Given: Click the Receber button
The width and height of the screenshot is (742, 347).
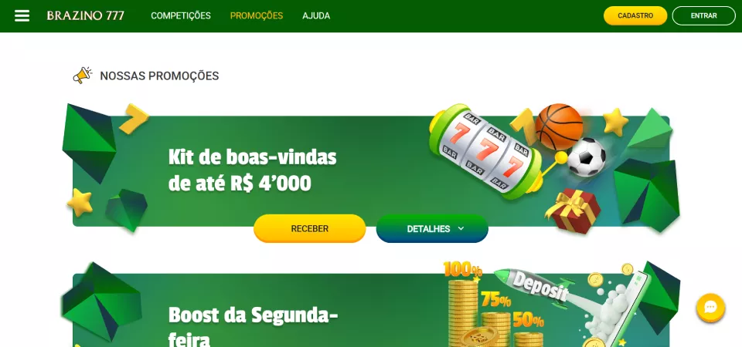Looking at the screenshot, I should click(x=309, y=228).
